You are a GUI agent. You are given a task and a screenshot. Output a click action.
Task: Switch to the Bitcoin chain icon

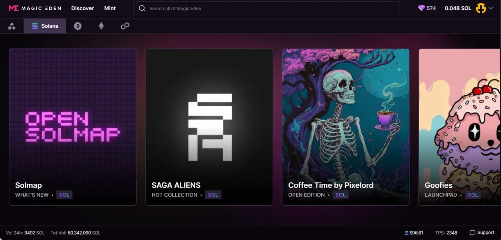(x=77, y=26)
